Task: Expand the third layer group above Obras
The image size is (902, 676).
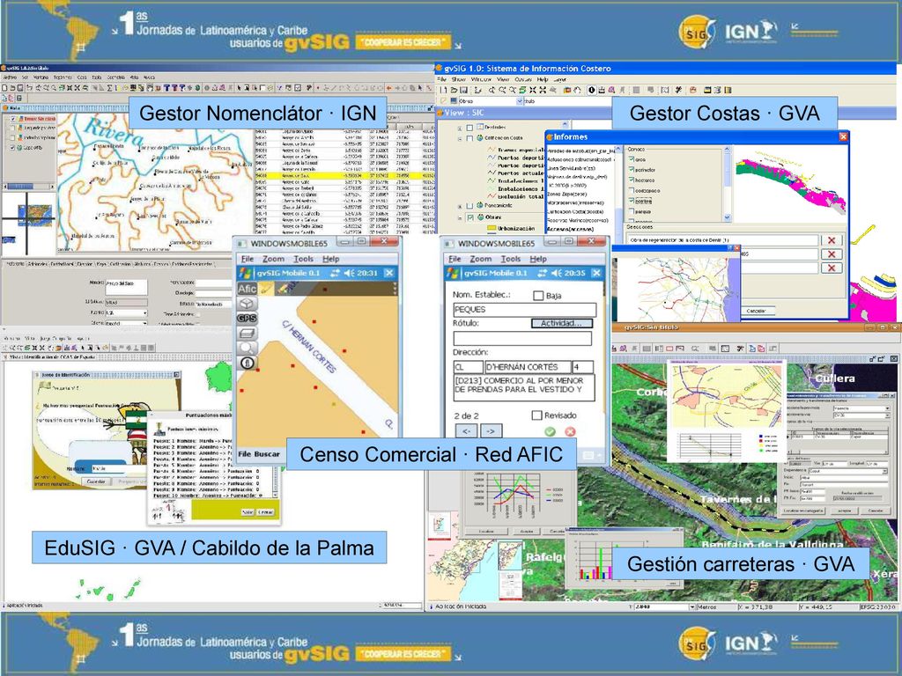Action: 460,205
